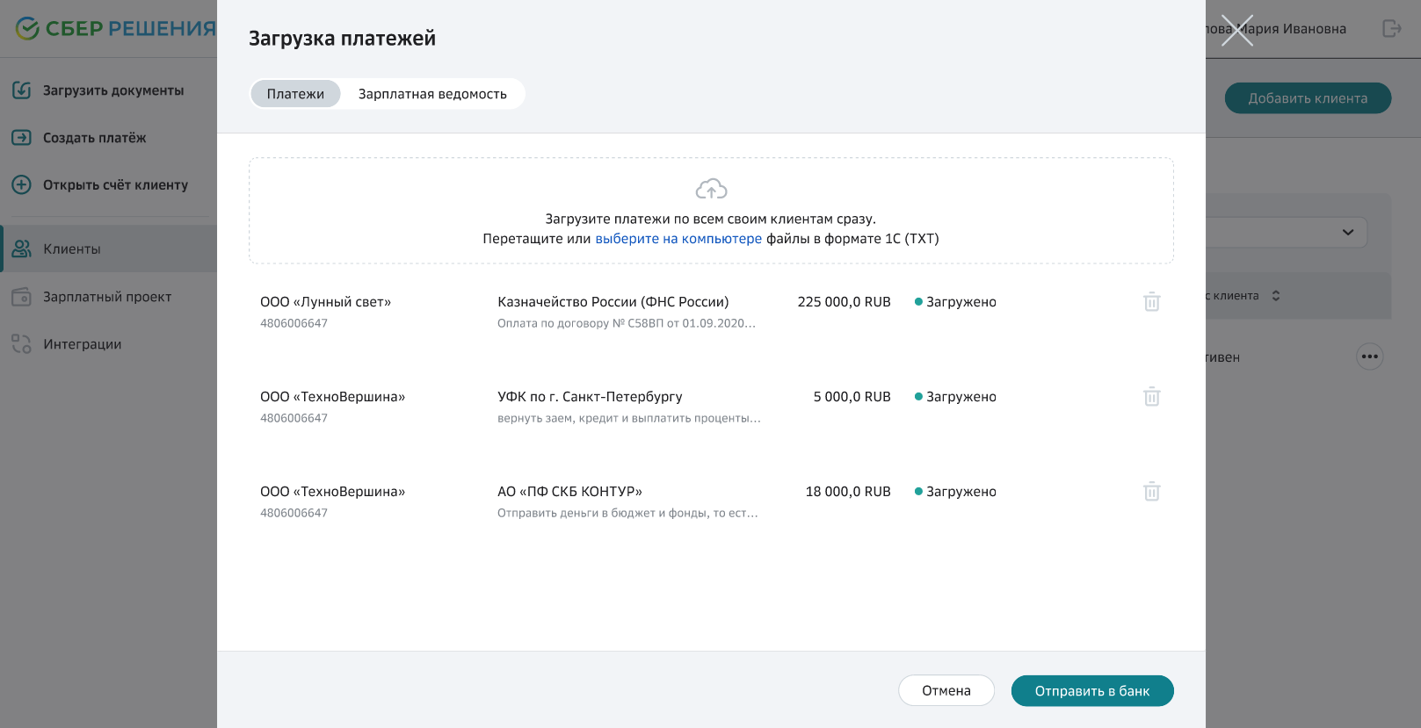Open the Интеграции sidebar section
Image resolution: width=1421 pixels, height=728 pixels.
tap(83, 344)
